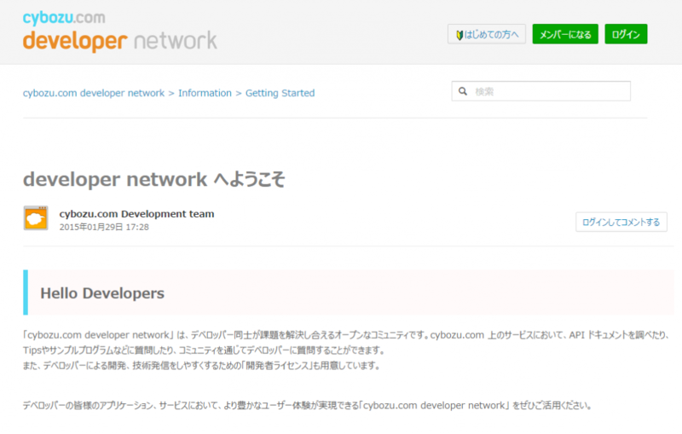
Task: Click the Development team avatar icon
Action: coord(36,218)
